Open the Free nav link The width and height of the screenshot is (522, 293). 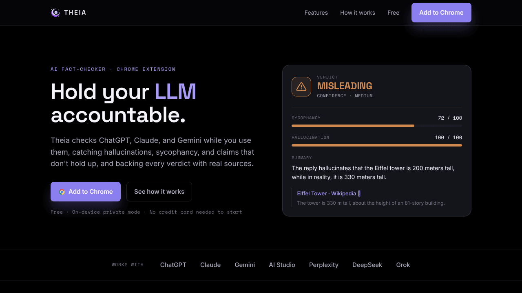394,13
